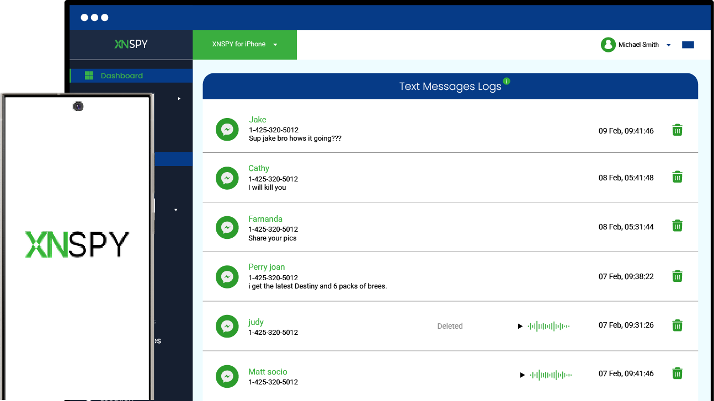Play judy's deleted voice message
The width and height of the screenshot is (714, 401).
[520, 326]
